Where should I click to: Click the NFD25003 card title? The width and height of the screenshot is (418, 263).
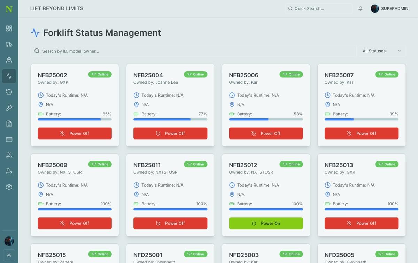point(243,255)
